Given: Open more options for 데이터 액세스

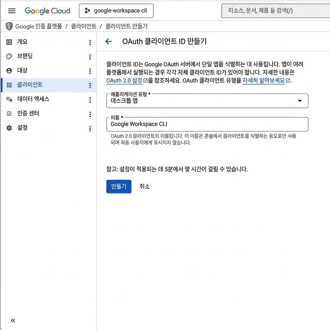Looking at the screenshot, I should (x=90, y=100).
